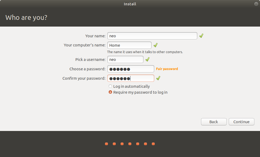Click the Your name input field

coord(152,36)
